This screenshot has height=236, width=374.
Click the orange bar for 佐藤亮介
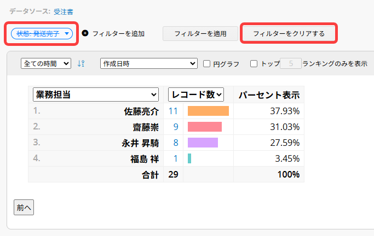coord(208,111)
